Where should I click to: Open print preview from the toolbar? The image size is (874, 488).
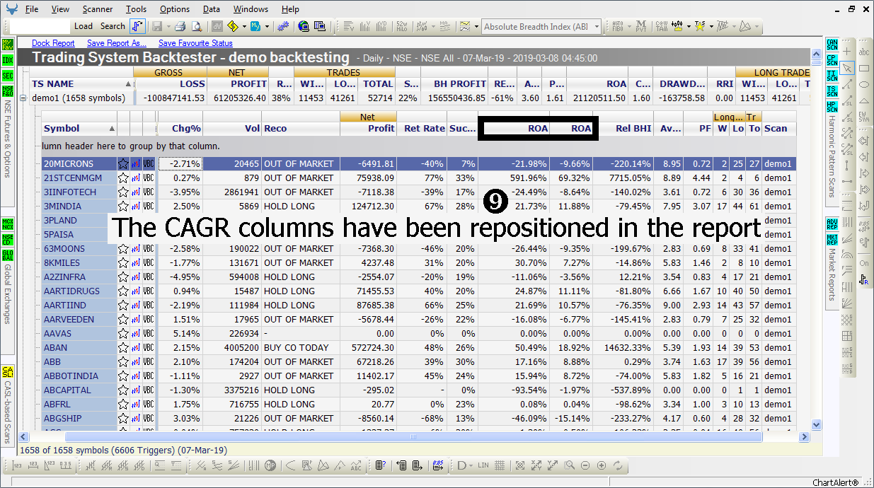(x=196, y=26)
